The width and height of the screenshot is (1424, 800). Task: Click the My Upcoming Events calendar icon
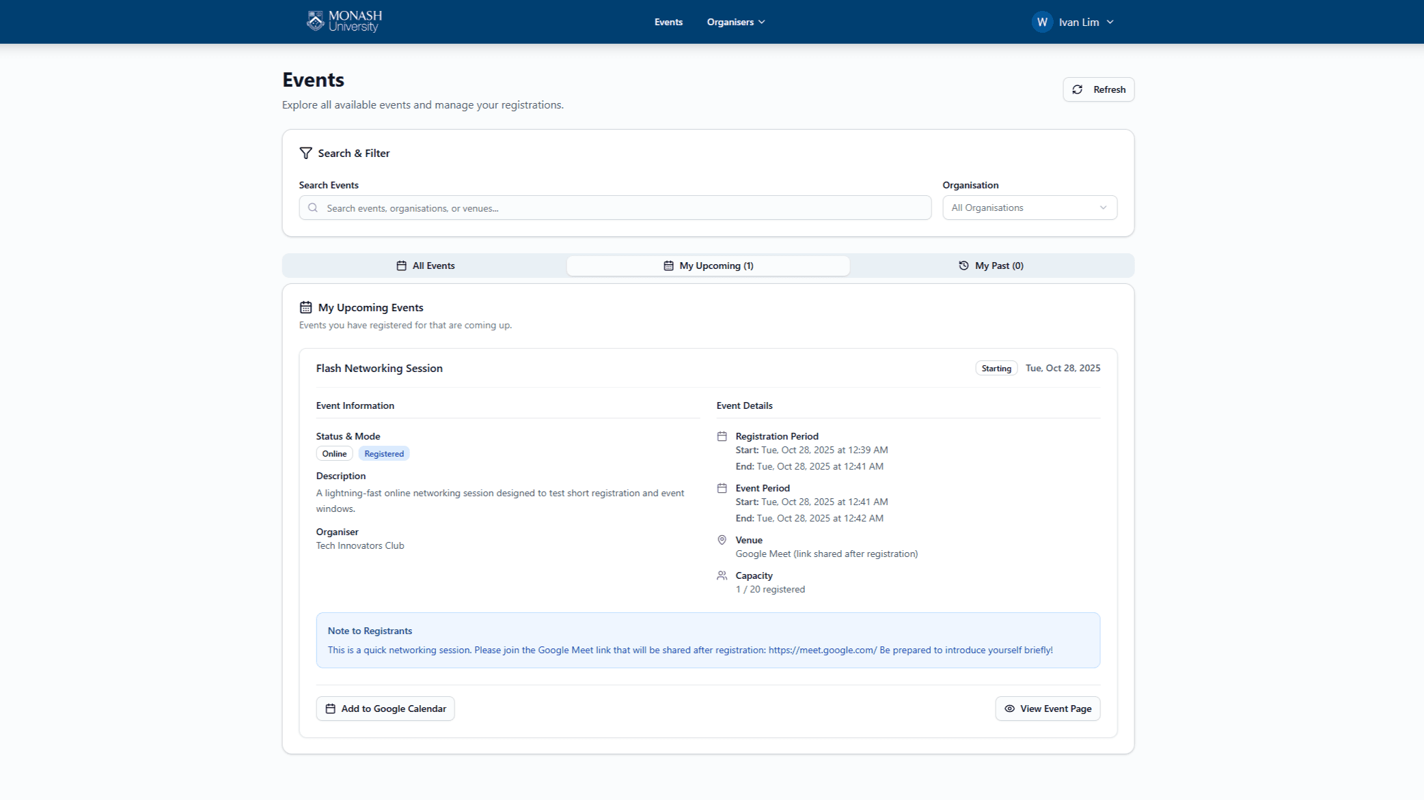(305, 307)
